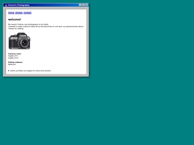The width and height of the screenshot is (194, 145).
Task: Click the "Editing software:" label
Action: tap(15, 62)
